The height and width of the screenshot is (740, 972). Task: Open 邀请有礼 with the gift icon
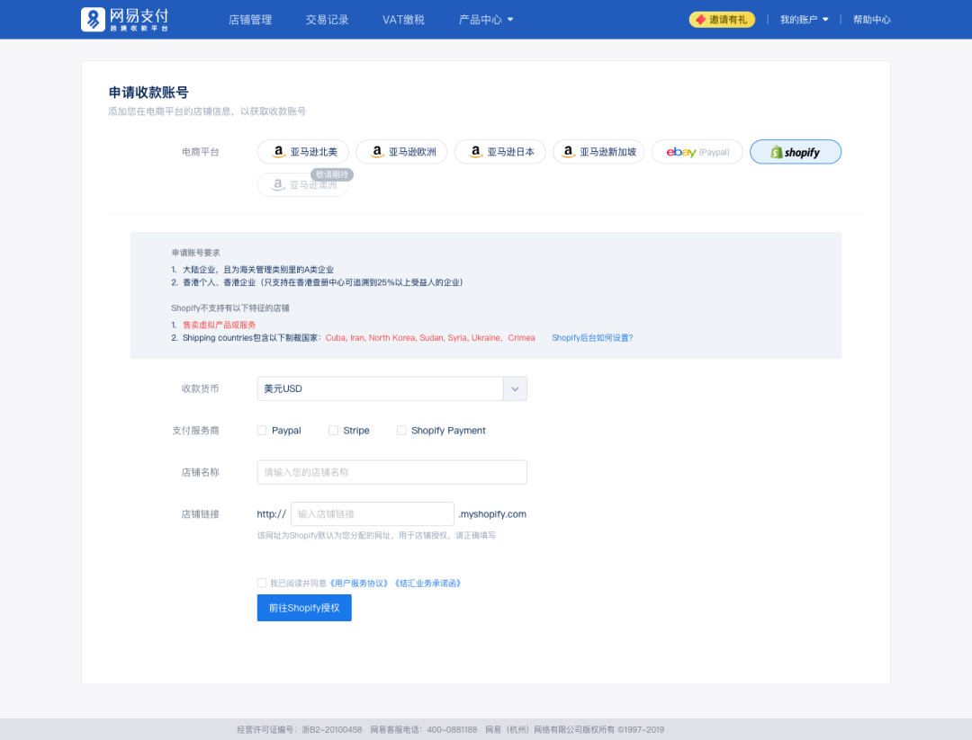722,18
